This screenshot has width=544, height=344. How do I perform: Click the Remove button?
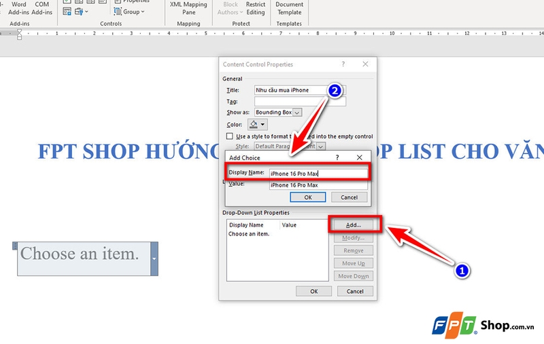coord(354,250)
